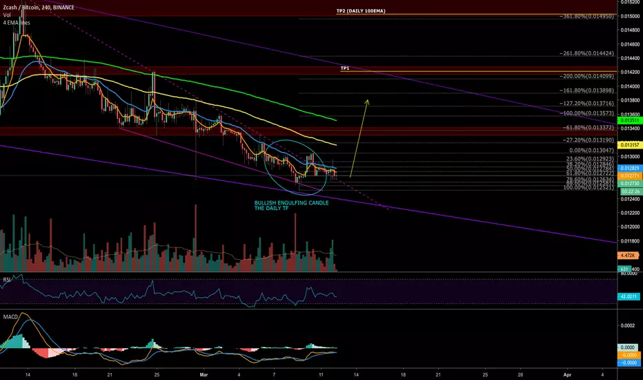The image size is (643, 380).
Task: Select the Vol indicator legend label
Action: tap(7, 15)
